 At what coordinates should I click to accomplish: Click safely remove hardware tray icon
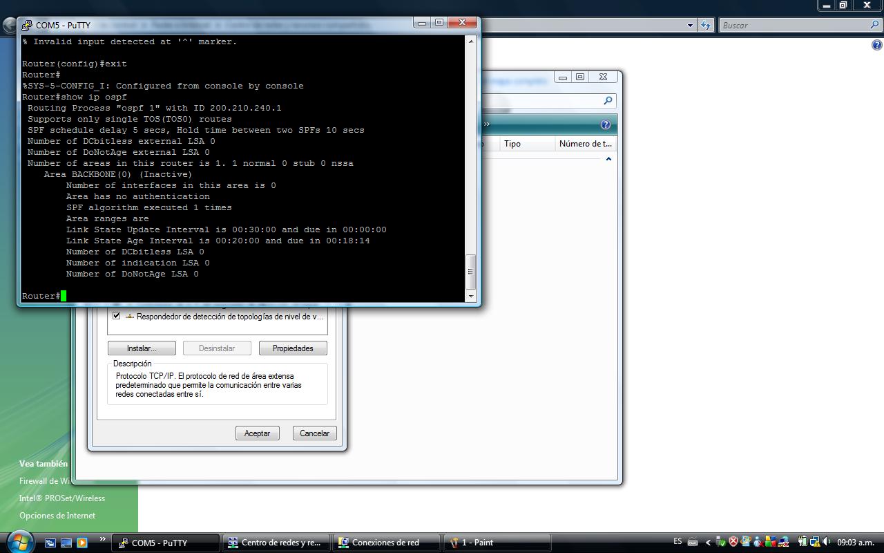click(x=721, y=542)
